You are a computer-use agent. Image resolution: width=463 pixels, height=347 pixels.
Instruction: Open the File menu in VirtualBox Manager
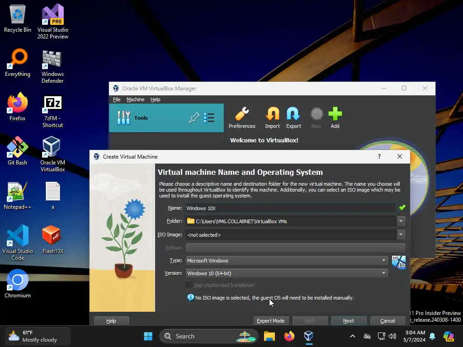117,99
